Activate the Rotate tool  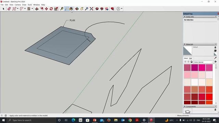(x=51, y=9)
